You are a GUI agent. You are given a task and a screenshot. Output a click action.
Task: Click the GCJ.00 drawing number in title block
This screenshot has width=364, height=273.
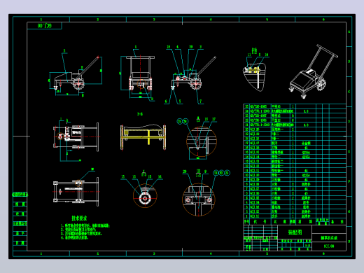[329, 246]
